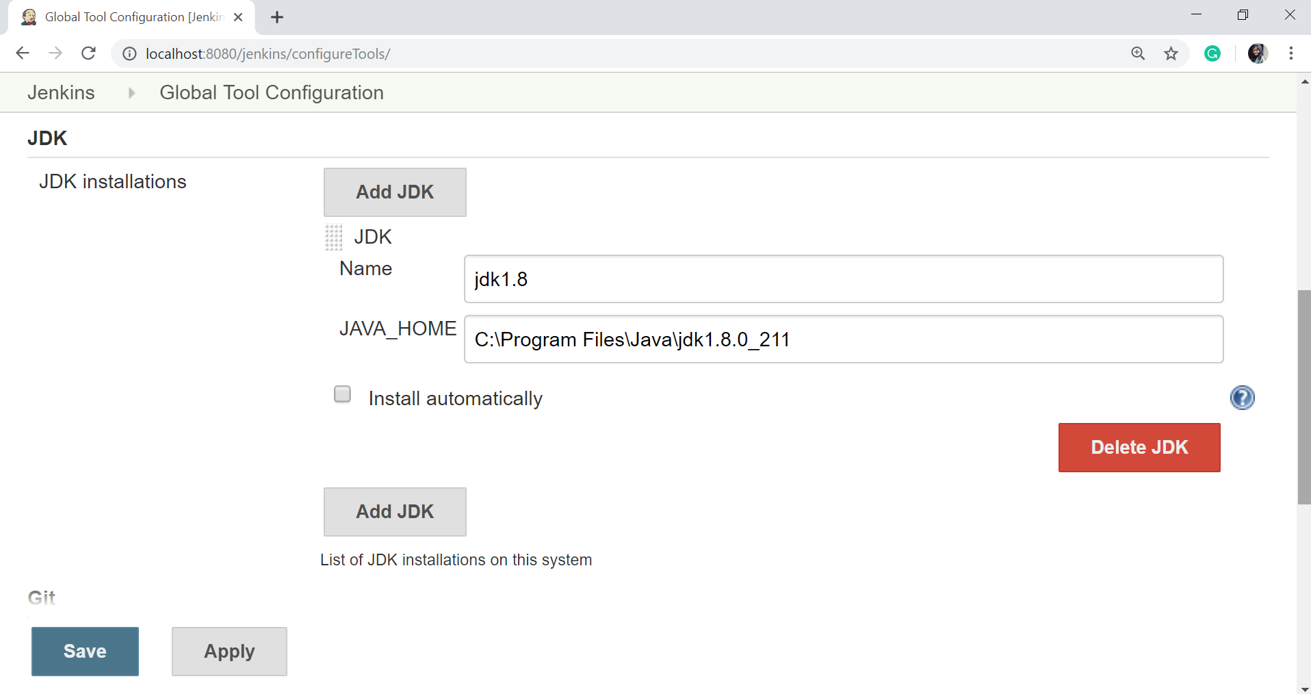The height and width of the screenshot is (694, 1311).
Task: Apply the configuration changes
Action: [229, 652]
